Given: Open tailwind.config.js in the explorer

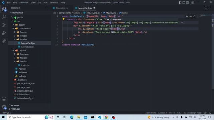Looking at the screenshot, I should pos(25,98).
